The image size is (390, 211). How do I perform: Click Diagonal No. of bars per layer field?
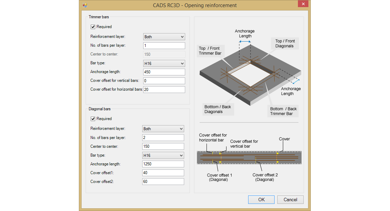coord(163,137)
